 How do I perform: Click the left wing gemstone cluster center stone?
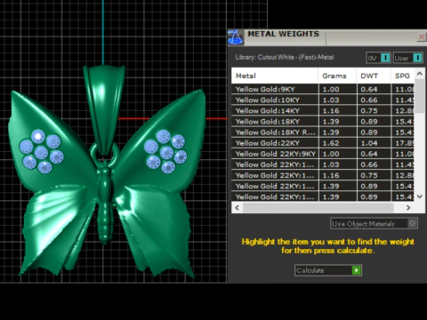tap(41, 153)
